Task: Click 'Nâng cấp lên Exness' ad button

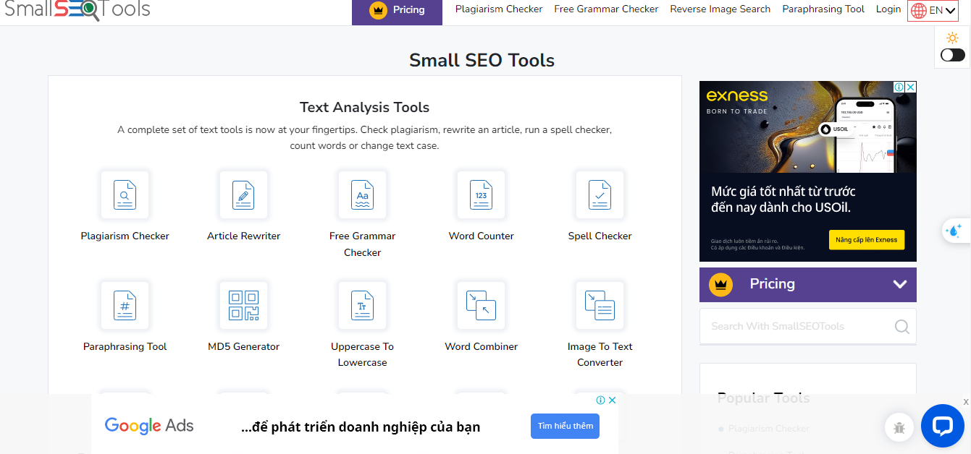Action: (866, 240)
